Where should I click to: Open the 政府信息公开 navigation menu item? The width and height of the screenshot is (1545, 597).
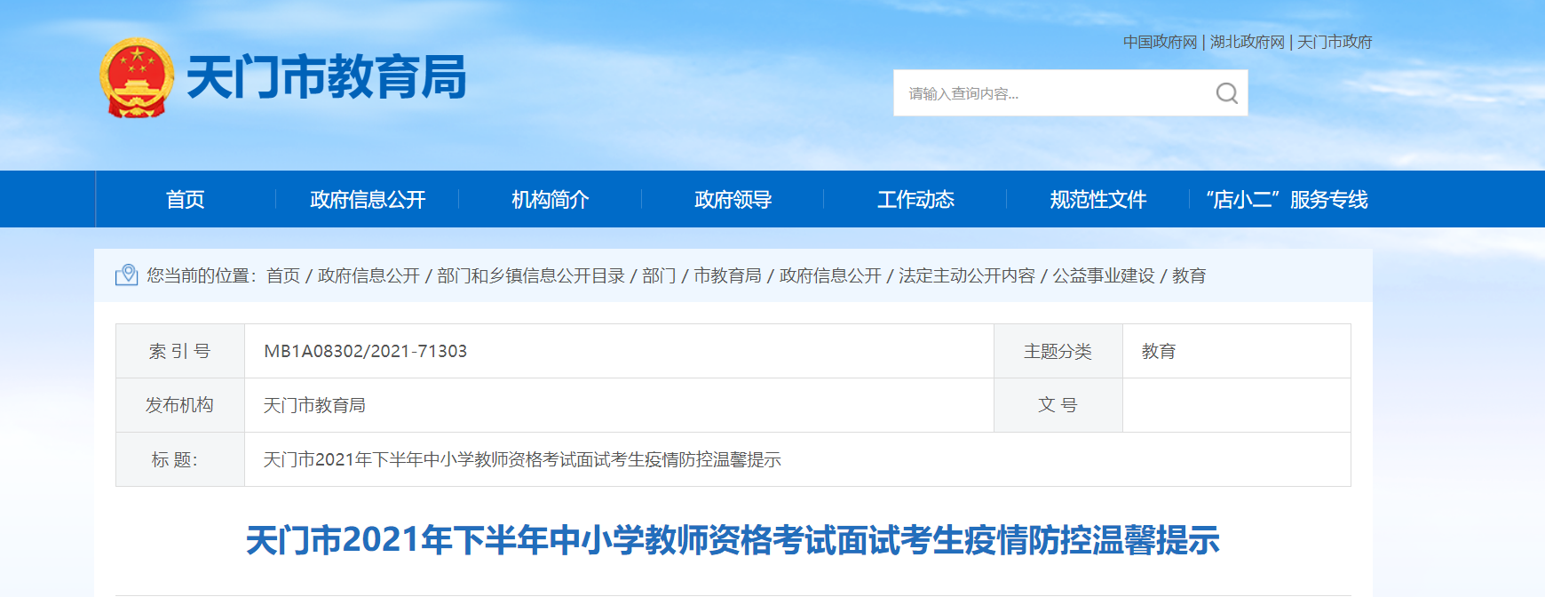pyautogui.click(x=368, y=199)
